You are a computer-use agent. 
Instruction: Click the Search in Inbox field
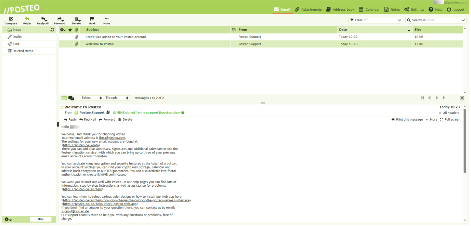point(436,20)
